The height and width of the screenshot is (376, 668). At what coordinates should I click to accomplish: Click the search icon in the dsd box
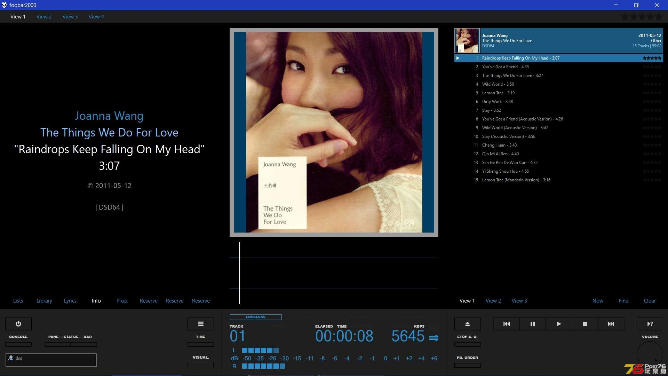[10, 358]
